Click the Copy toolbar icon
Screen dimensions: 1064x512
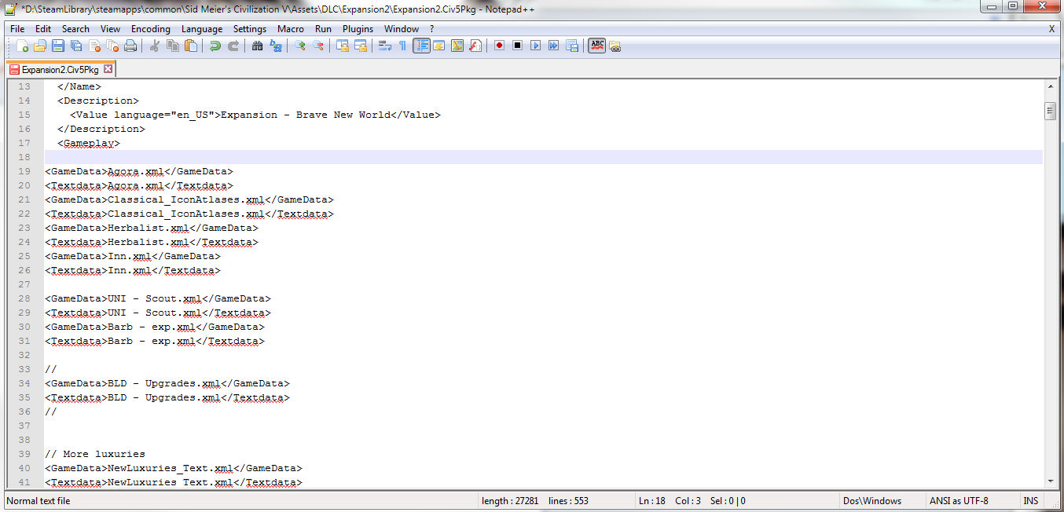pos(173,46)
